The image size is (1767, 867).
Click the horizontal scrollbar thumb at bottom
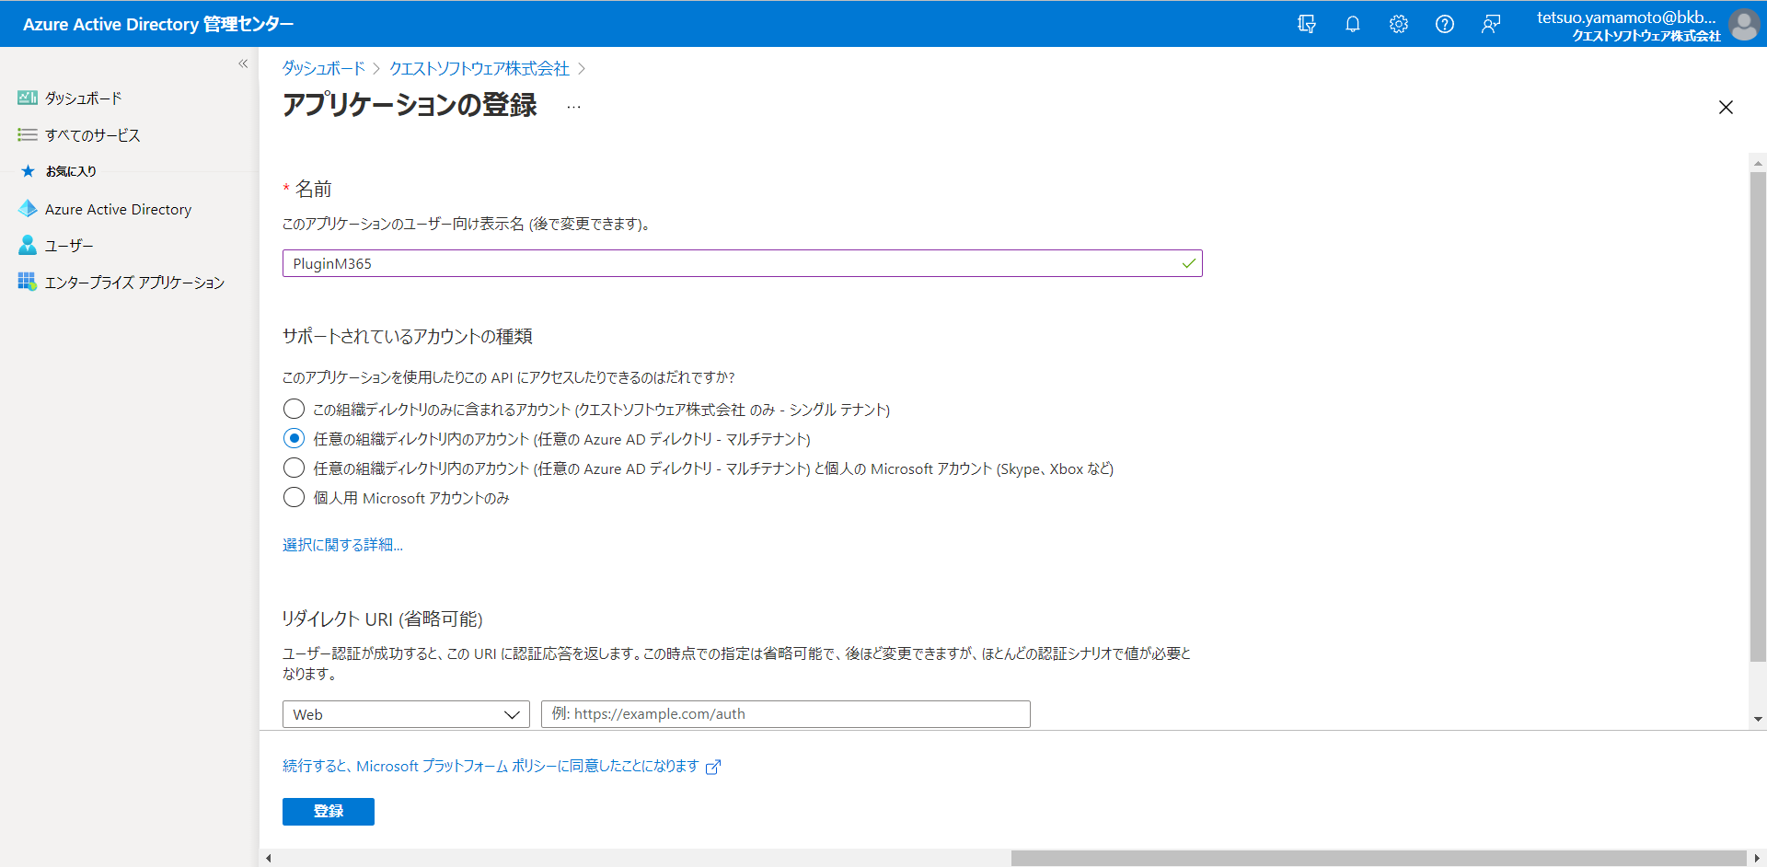tap(1379, 858)
